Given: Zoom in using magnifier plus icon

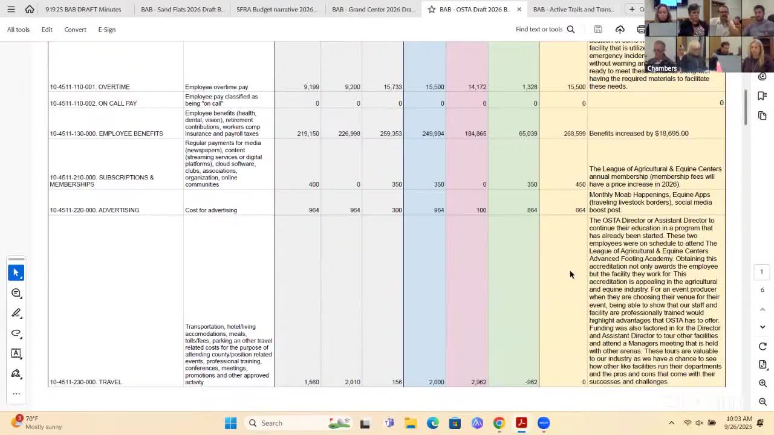Looking at the screenshot, I should point(763,383).
